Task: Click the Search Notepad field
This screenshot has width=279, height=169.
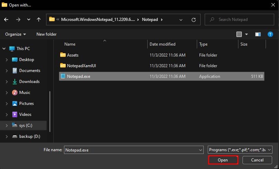Action: [239, 20]
